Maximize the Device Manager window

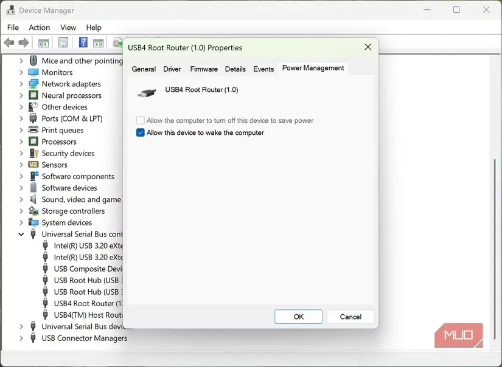point(456,10)
